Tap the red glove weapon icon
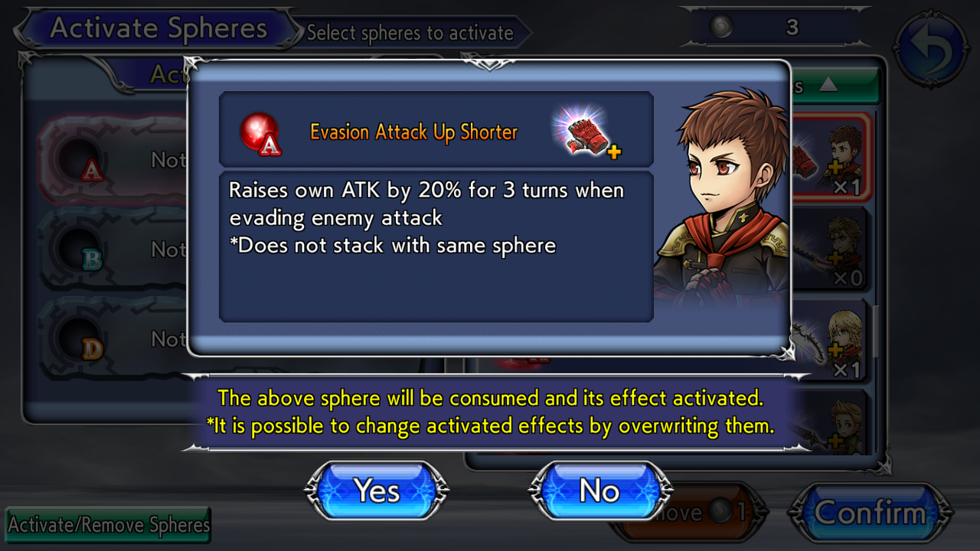Viewport: 980px width, 551px height. point(586,132)
